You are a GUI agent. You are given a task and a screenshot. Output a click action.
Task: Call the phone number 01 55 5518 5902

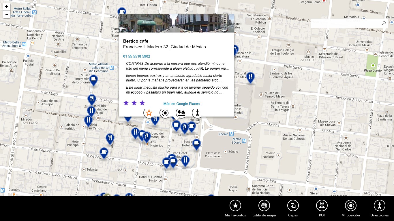coord(137,56)
